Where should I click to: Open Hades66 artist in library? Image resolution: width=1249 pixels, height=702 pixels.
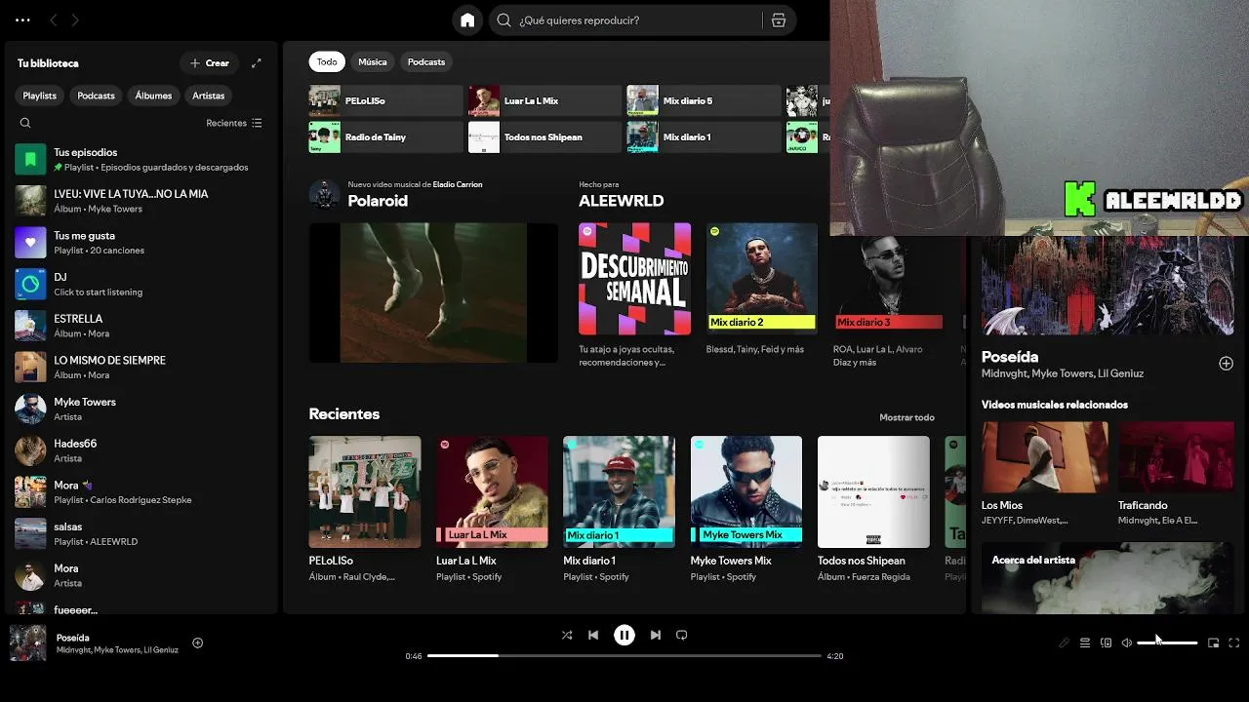click(141, 450)
